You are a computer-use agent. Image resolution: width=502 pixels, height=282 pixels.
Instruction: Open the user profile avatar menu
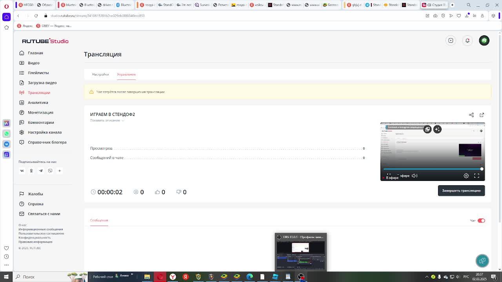(484, 40)
